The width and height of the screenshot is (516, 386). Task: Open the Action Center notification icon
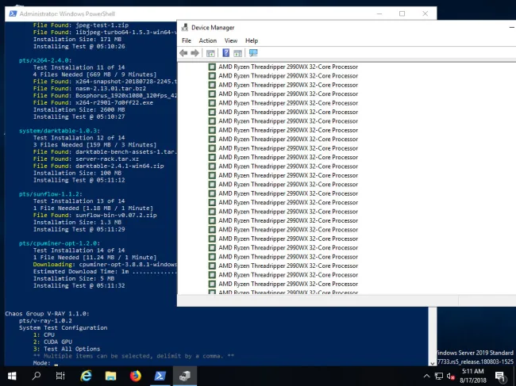[500, 376]
